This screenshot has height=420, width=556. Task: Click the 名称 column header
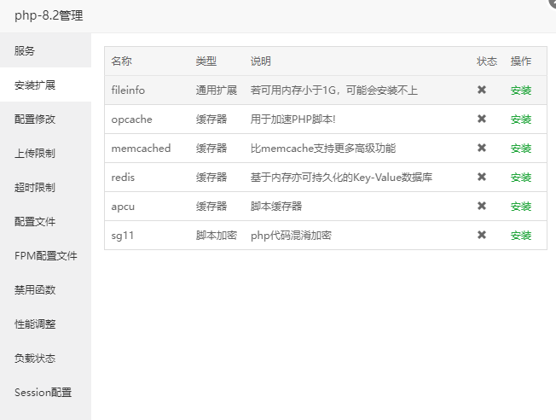pyautogui.click(x=122, y=61)
